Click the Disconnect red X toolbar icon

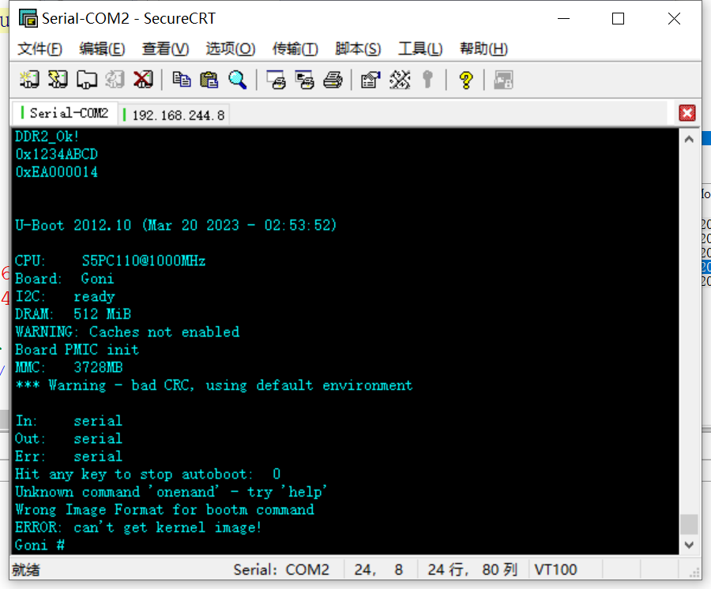click(143, 80)
